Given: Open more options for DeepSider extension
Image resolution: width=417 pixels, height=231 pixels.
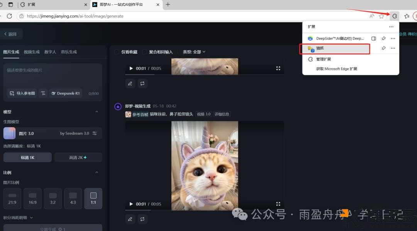Looking at the screenshot, I should [393, 38].
